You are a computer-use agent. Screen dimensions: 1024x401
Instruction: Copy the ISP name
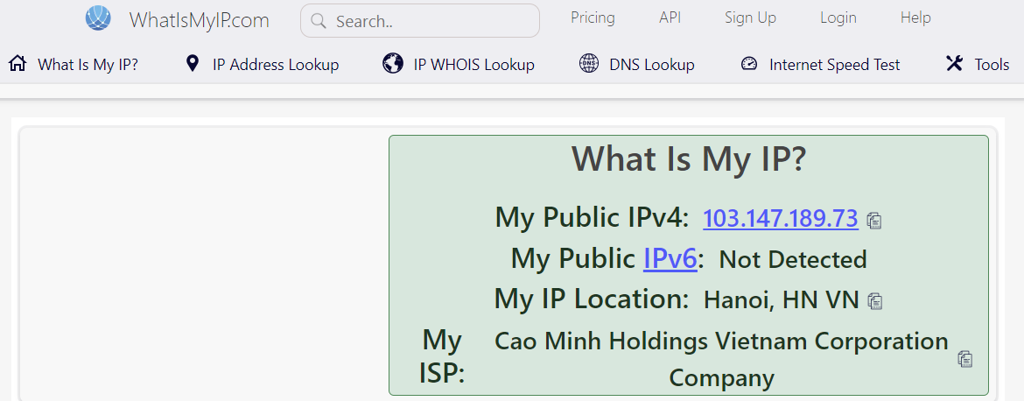pyautogui.click(x=965, y=358)
